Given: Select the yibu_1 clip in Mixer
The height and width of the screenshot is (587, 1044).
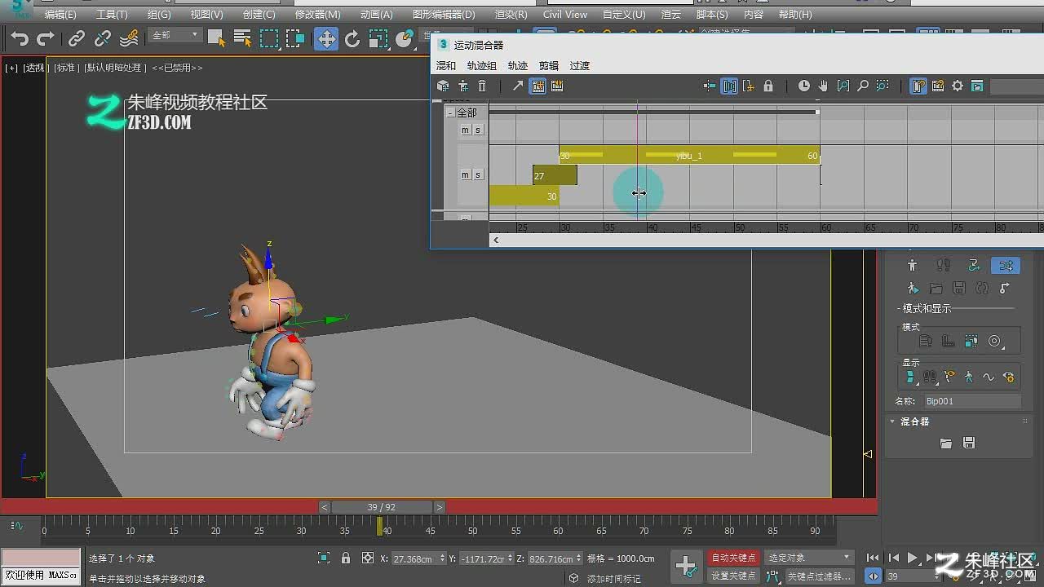Looking at the screenshot, I should tap(689, 155).
